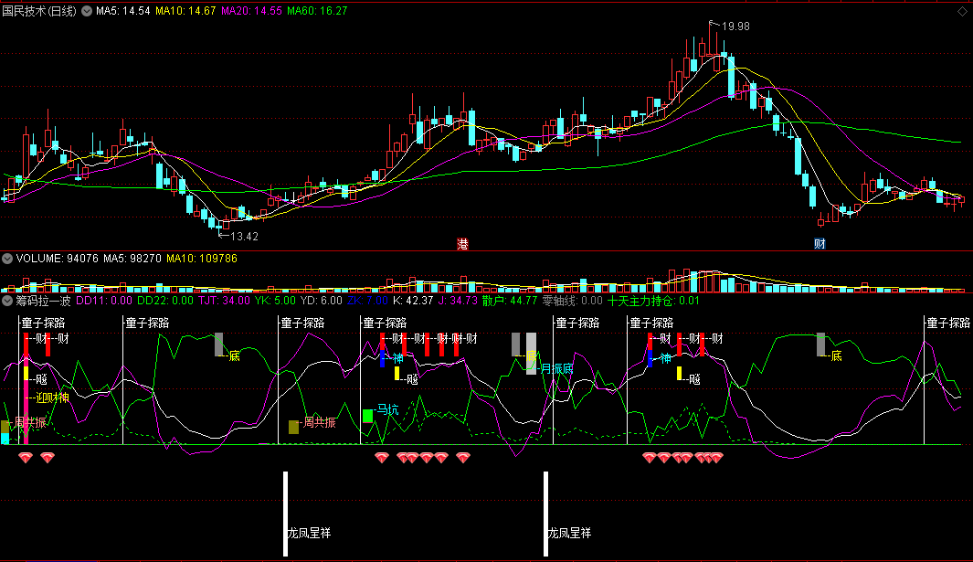Click the yellow MA10: 14.67 label
Screen dimensions: 973x562
(185, 11)
